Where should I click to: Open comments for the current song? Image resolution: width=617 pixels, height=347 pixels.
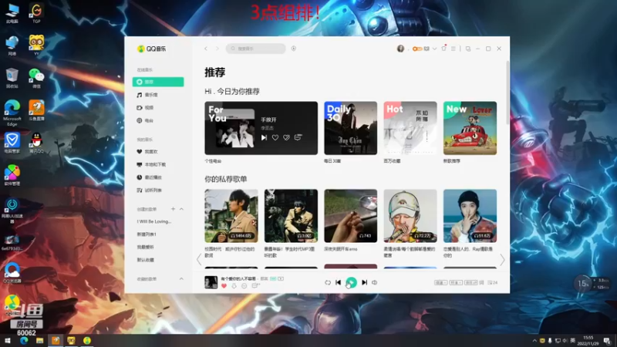[256, 285]
